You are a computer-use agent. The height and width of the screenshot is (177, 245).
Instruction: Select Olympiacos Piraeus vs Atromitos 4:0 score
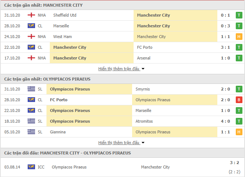225,121
